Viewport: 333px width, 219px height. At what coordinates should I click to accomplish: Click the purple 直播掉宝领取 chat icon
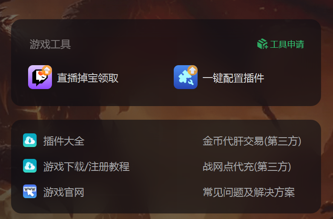point(40,77)
